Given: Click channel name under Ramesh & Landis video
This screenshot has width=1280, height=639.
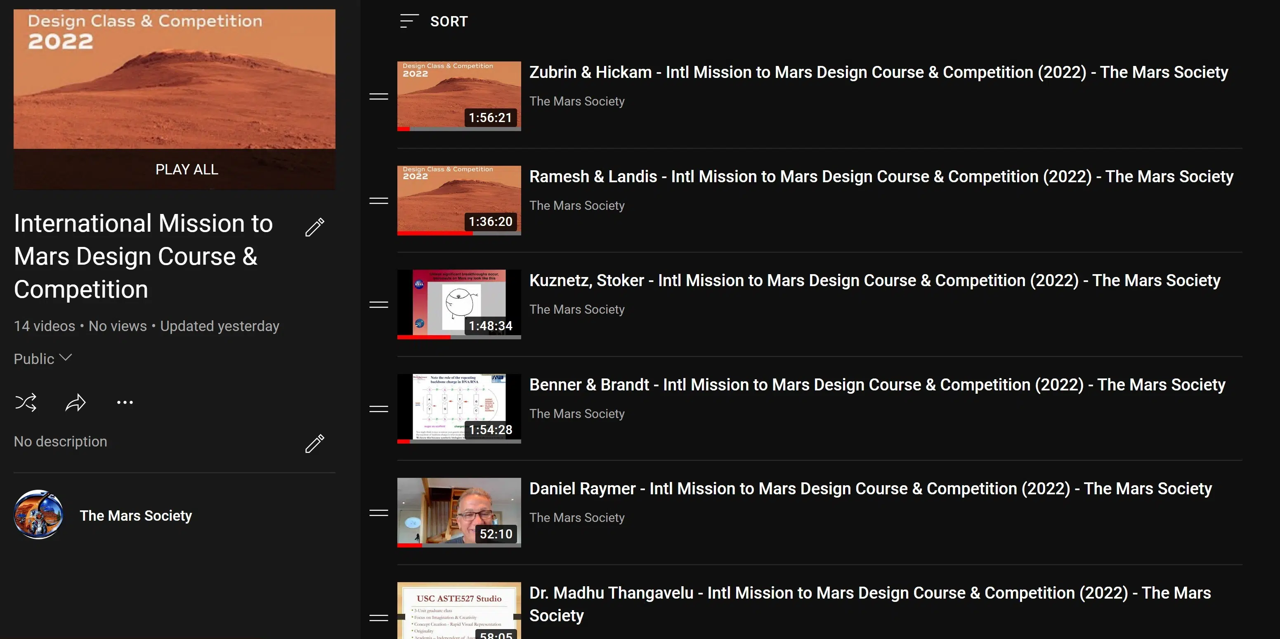Looking at the screenshot, I should pyautogui.click(x=577, y=206).
